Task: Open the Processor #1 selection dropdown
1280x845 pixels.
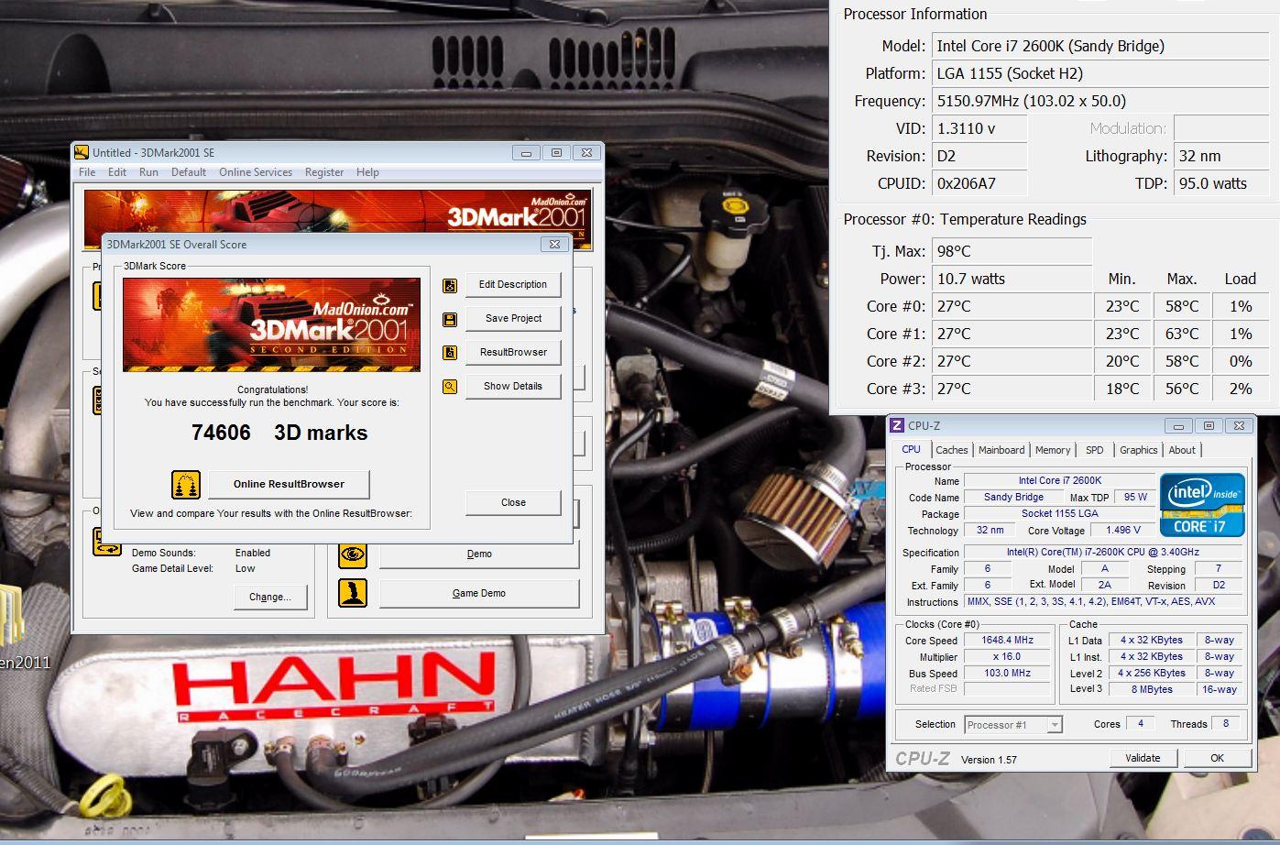Action: [1013, 725]
